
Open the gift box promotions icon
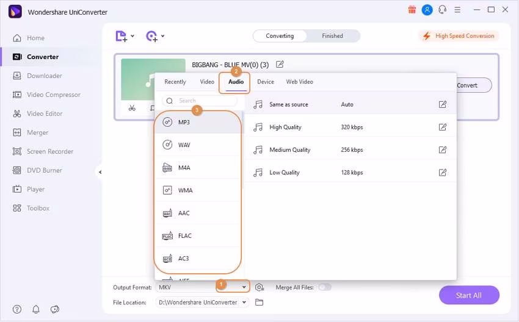[412, 10]
